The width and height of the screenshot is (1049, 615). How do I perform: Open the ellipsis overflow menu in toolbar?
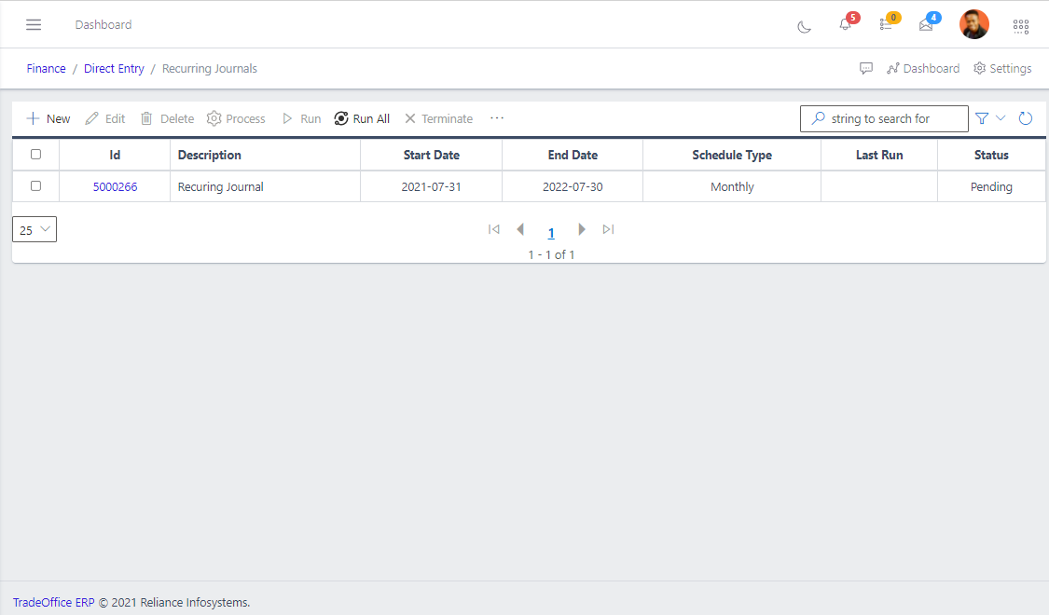(496, 118)
